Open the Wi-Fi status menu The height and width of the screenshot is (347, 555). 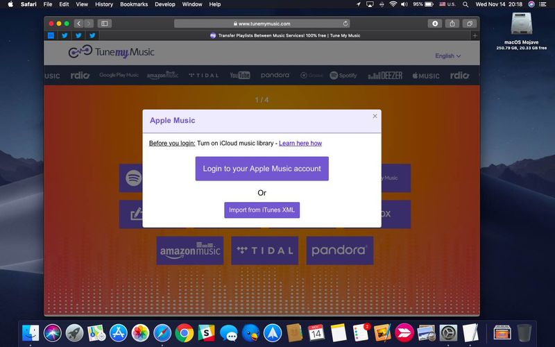click(x=393, y=4)
